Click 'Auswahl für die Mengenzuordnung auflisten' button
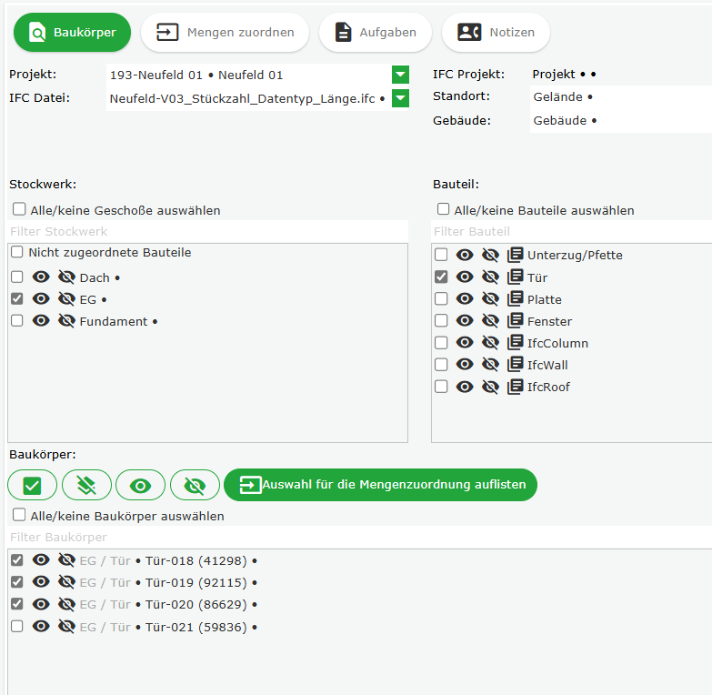 381,485
